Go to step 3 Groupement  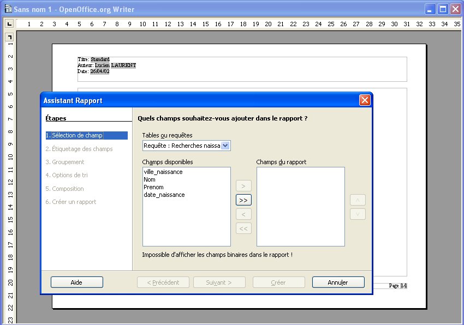click(65, 162)
